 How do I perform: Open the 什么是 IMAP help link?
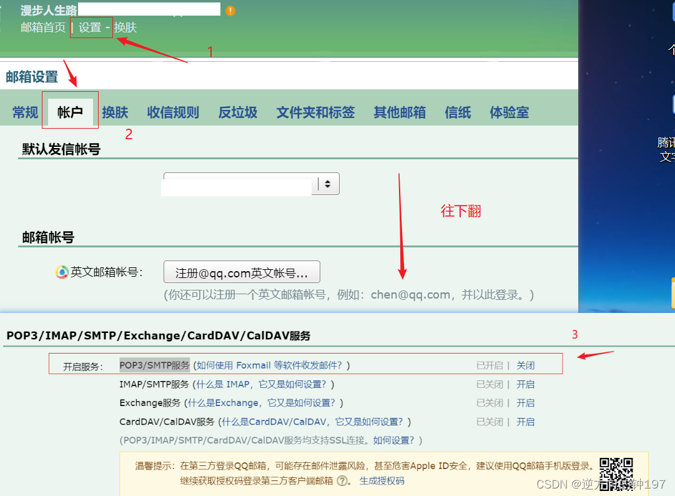coord(261,384)
